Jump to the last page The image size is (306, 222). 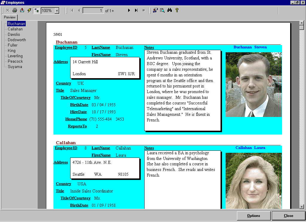click(x=136, y=10)
